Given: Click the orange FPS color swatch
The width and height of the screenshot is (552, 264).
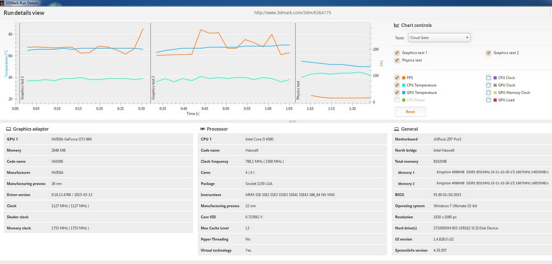Looking at the screenshot, I should click(x=404, y=78).
